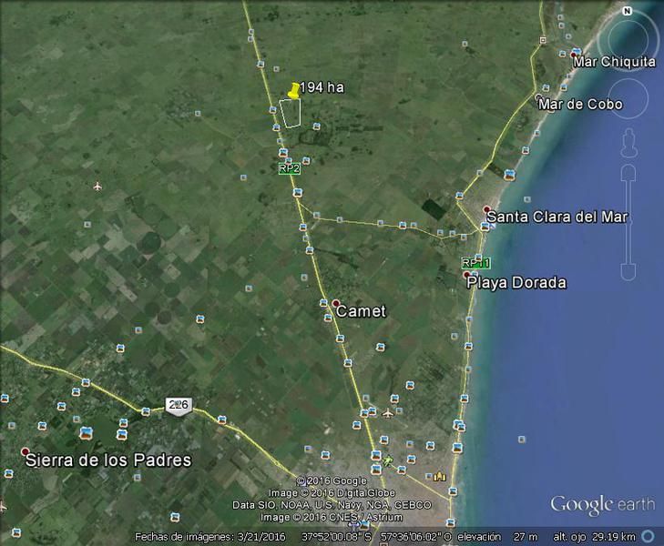Screen dimensions: 664x546
Task: Click the red dot marker for Camet
Action: [336, 303]
